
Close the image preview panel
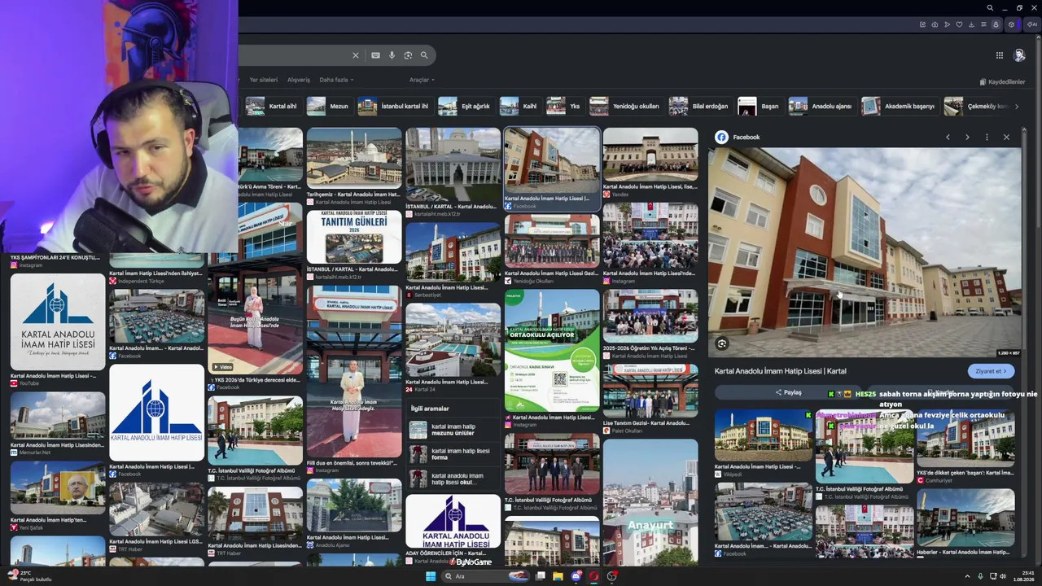(1006, 137)
